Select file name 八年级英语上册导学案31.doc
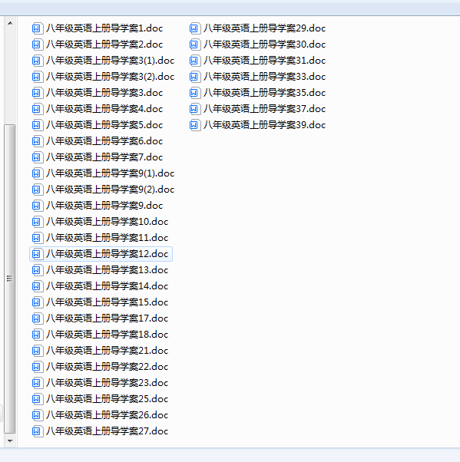The width and height of the screenshot is (460, 462). [x=264, y=61]
